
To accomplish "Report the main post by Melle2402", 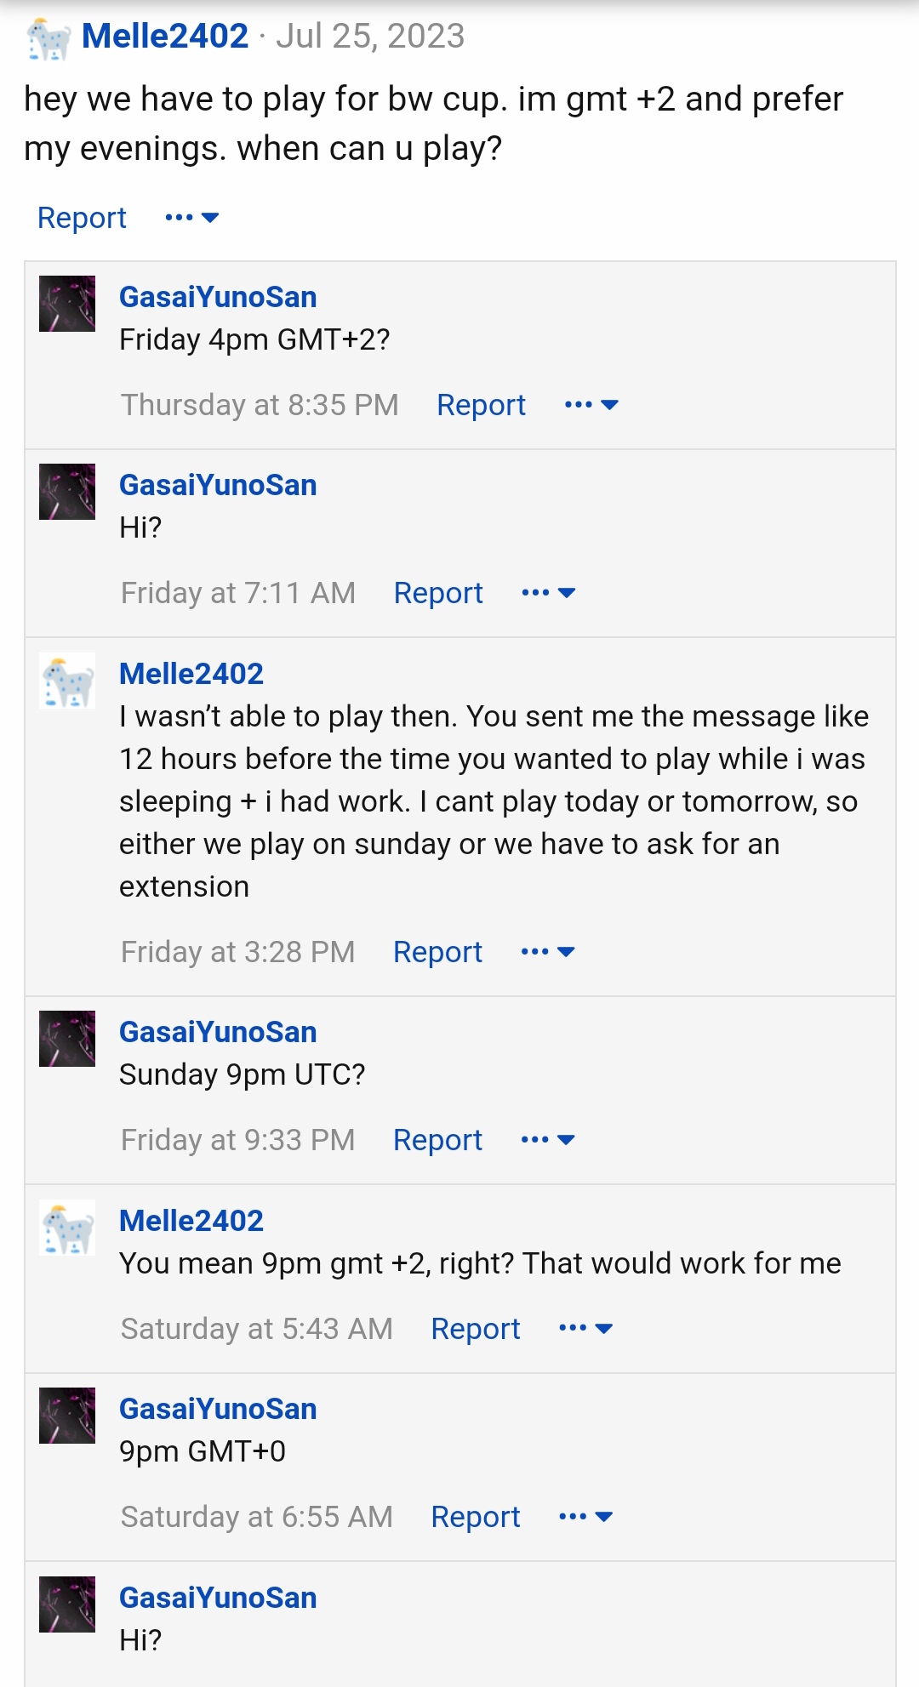I will [x=82, y=218].
